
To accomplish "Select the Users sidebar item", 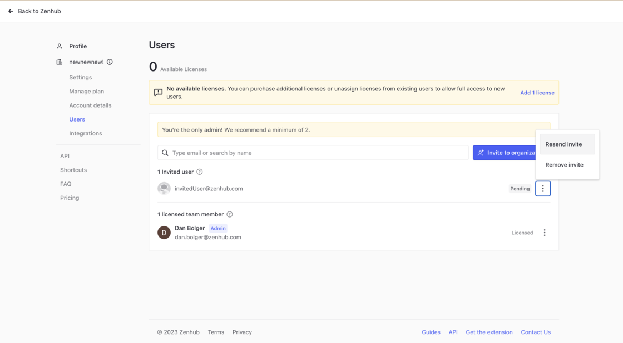I will click(77, 119).
